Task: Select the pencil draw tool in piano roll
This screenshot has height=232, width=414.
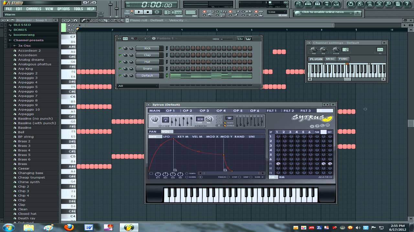Action: [x=83, y=20]
